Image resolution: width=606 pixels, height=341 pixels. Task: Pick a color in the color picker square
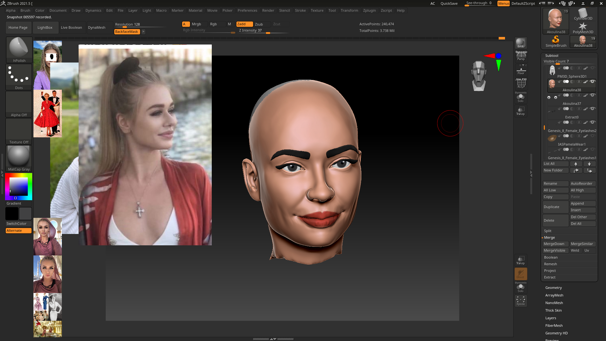click(x=19, y=186)
